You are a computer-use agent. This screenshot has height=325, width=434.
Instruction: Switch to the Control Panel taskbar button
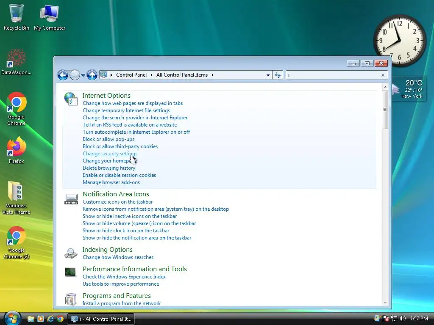tap(101, 319)
